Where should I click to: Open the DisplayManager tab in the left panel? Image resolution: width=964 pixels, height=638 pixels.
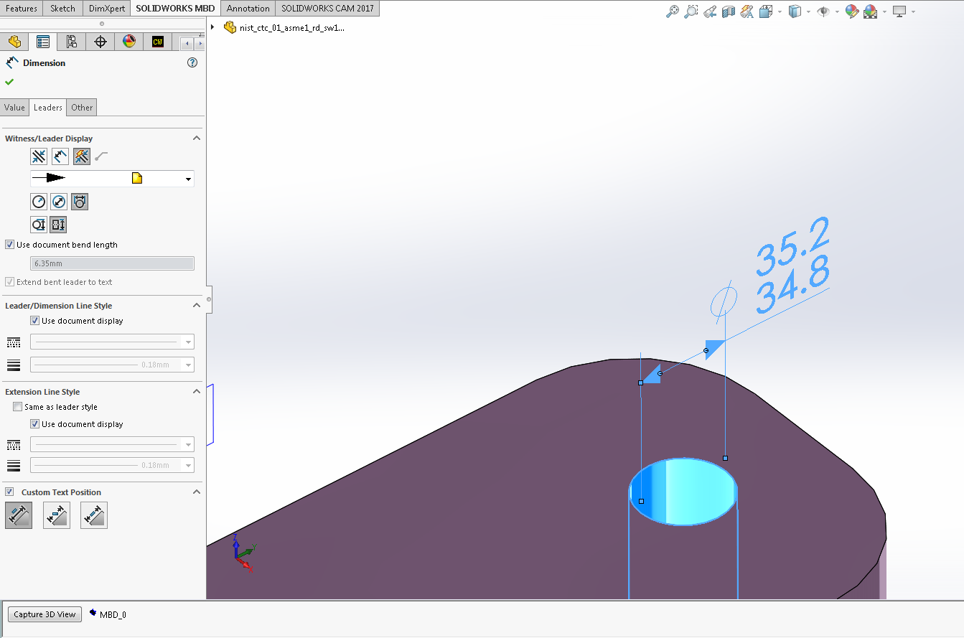coord(129,42)
